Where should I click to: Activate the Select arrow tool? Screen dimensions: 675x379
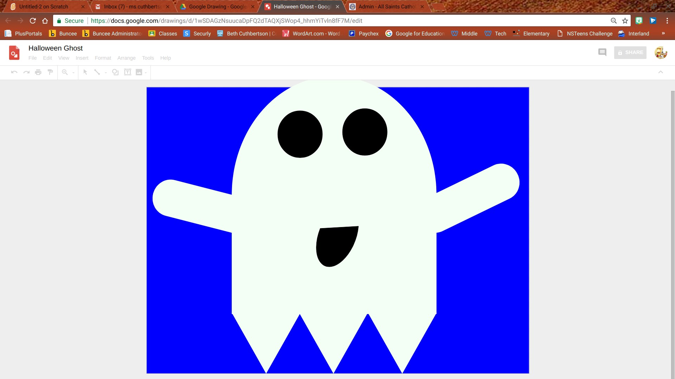click(85, 72)
